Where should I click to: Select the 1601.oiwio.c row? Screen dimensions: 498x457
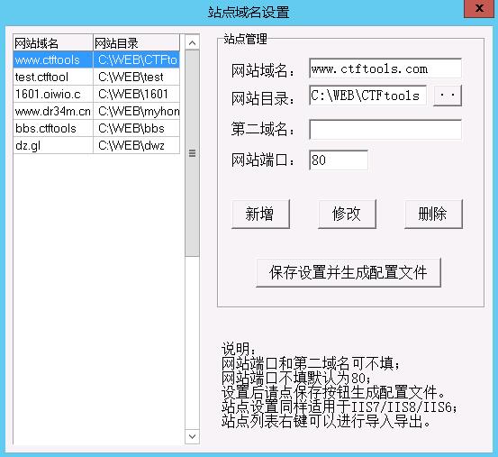(x=96, y=94)
